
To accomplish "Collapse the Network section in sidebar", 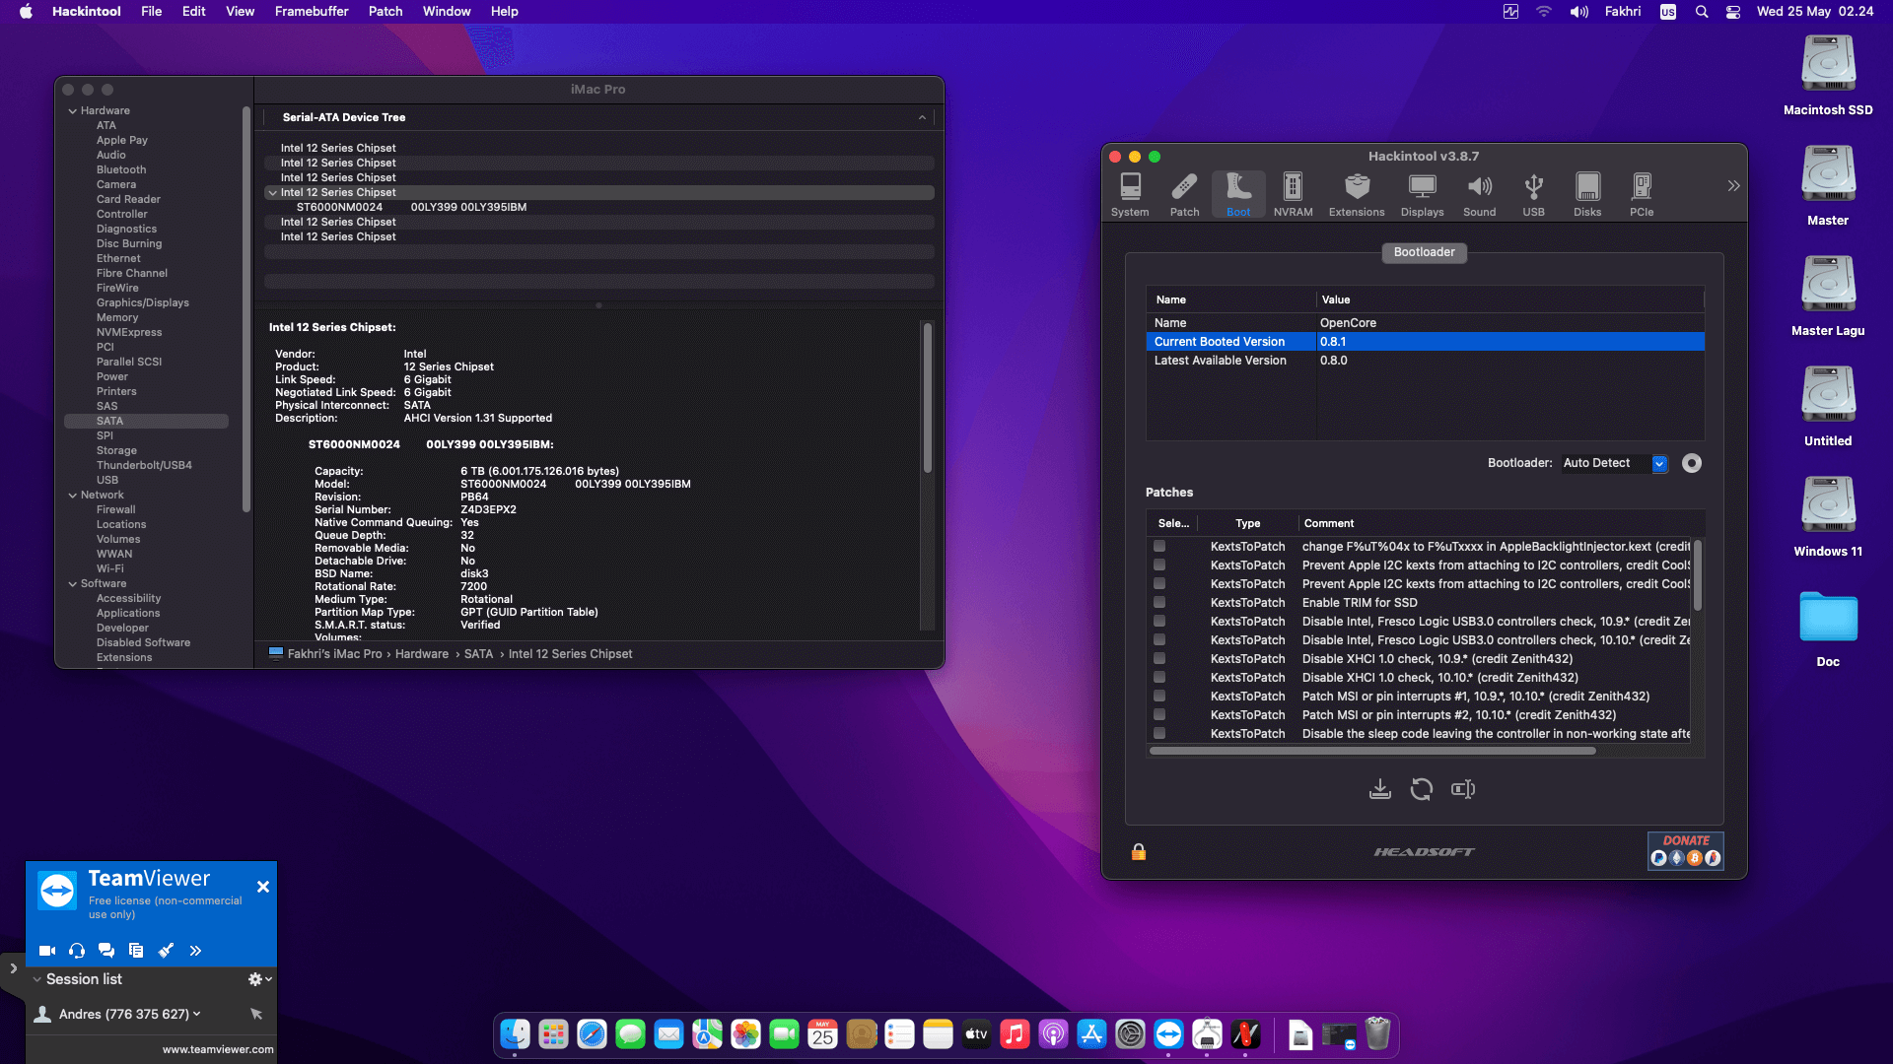I will [x=73, y=496].
